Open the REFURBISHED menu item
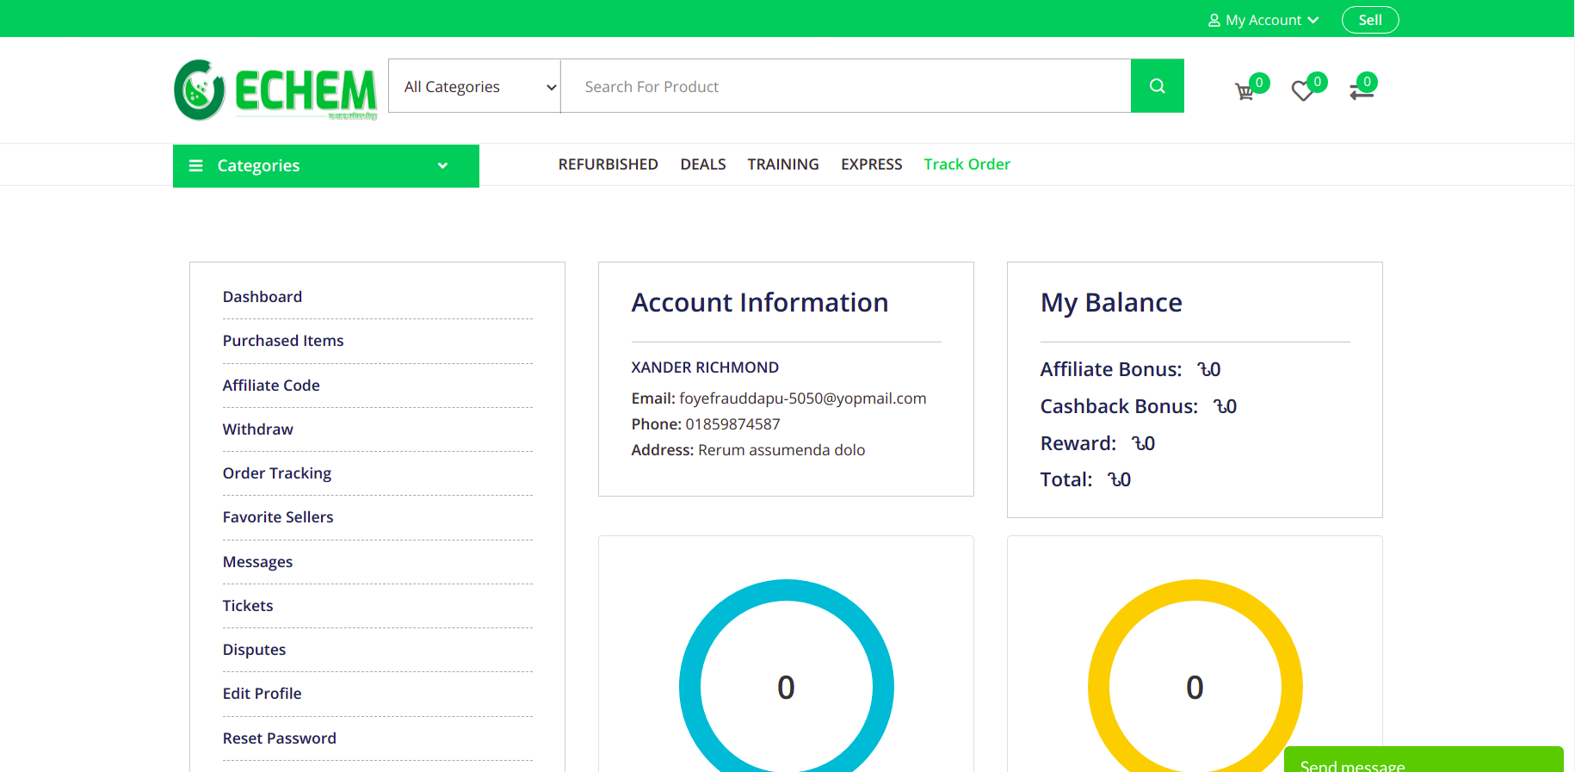1575x772 pixels. pyautogui.click(x=608, y=164)
